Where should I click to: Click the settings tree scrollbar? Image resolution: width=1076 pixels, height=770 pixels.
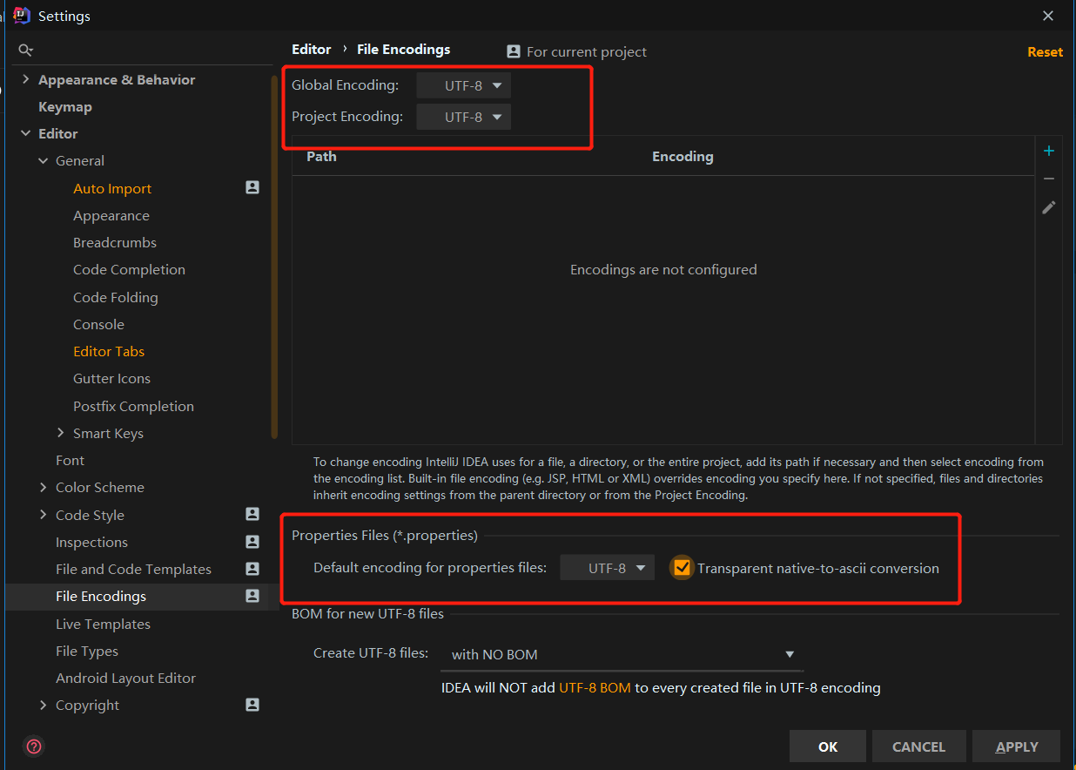tap(275, 256)
